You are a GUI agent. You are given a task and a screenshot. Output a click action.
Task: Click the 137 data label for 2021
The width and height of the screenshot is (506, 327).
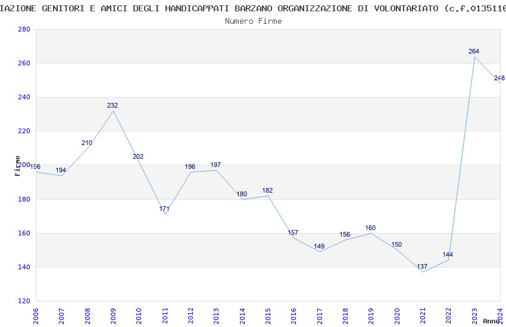422,266
